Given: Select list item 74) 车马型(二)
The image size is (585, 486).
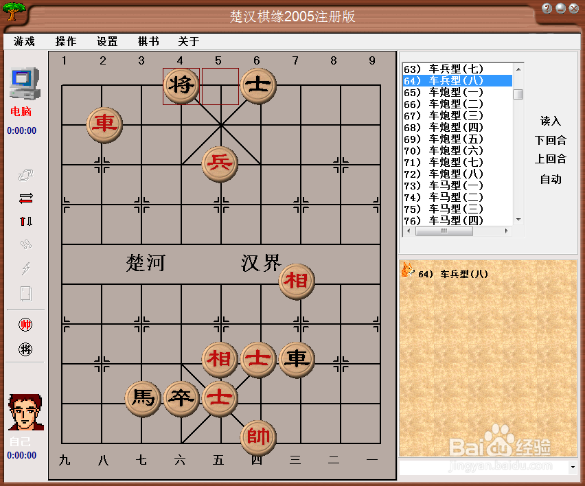Looking at the screenshot, I should (457, 197).
